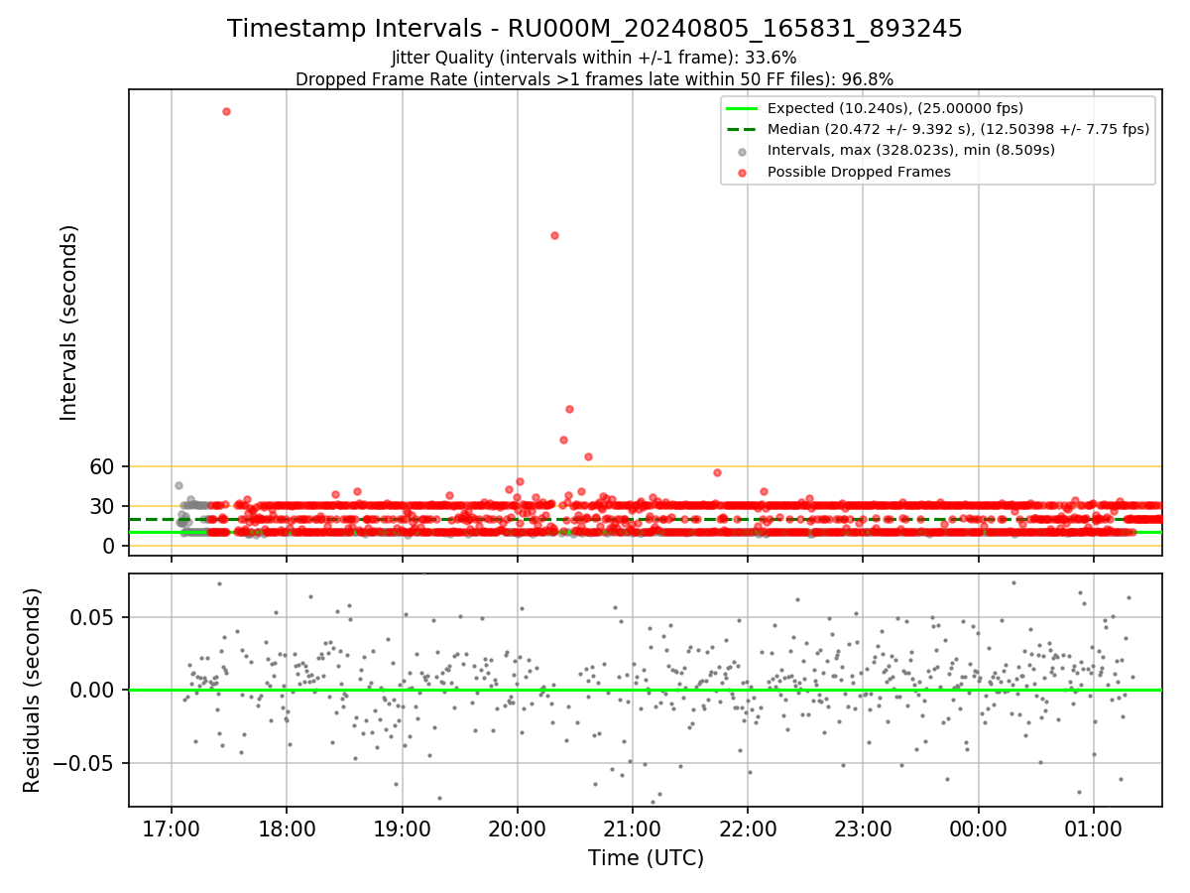The width and height of the screenshot is (1190, 893).
Task: Click the 20:00 time tick label
Action: coord(517,828)
